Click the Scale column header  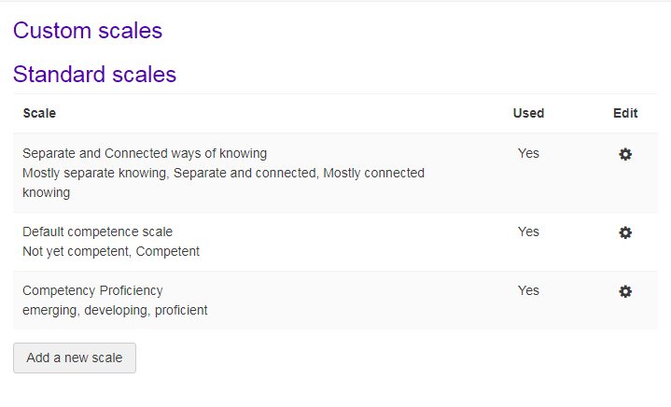pyautogui.click(x=39, y=113)
